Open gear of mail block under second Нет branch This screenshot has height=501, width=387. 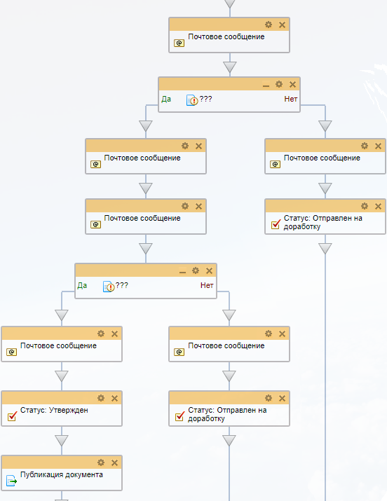pos(269,334)
